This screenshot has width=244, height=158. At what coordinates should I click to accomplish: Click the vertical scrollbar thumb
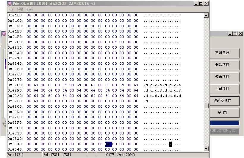click(206, 106)
